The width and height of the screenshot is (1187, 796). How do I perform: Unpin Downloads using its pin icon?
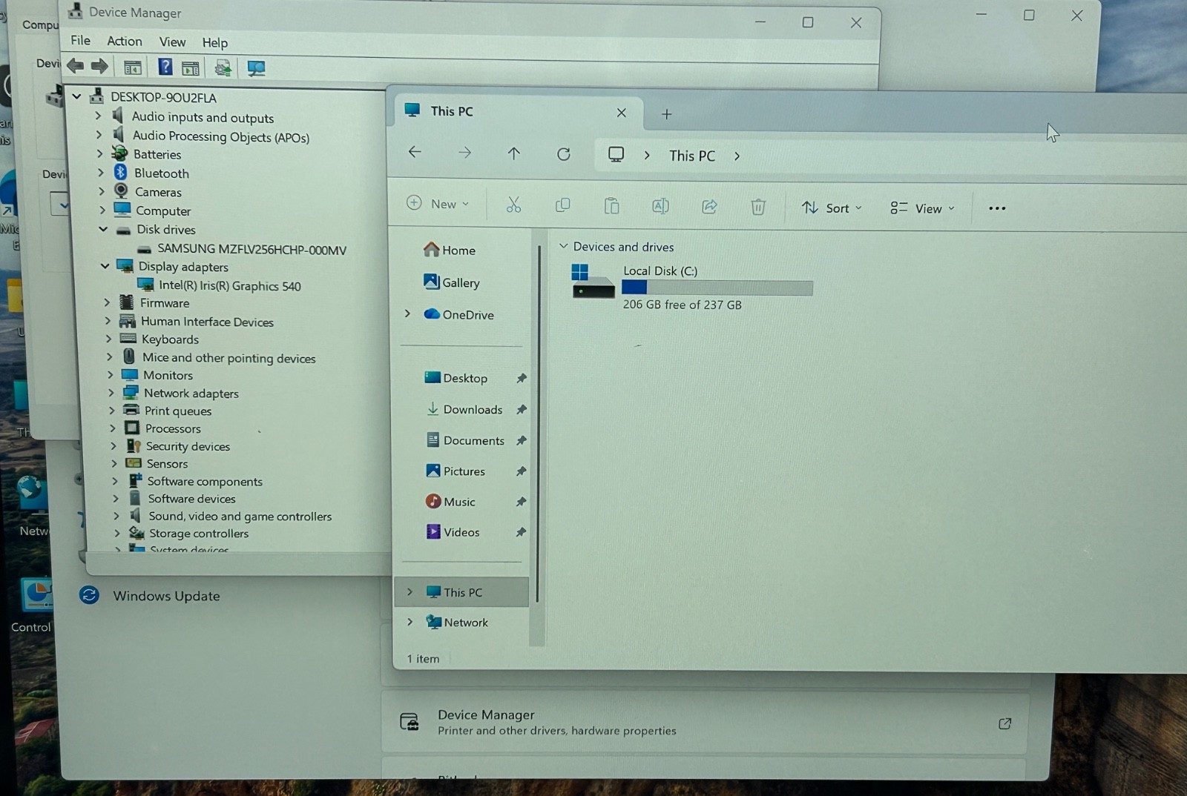click(x=522, y=409)
